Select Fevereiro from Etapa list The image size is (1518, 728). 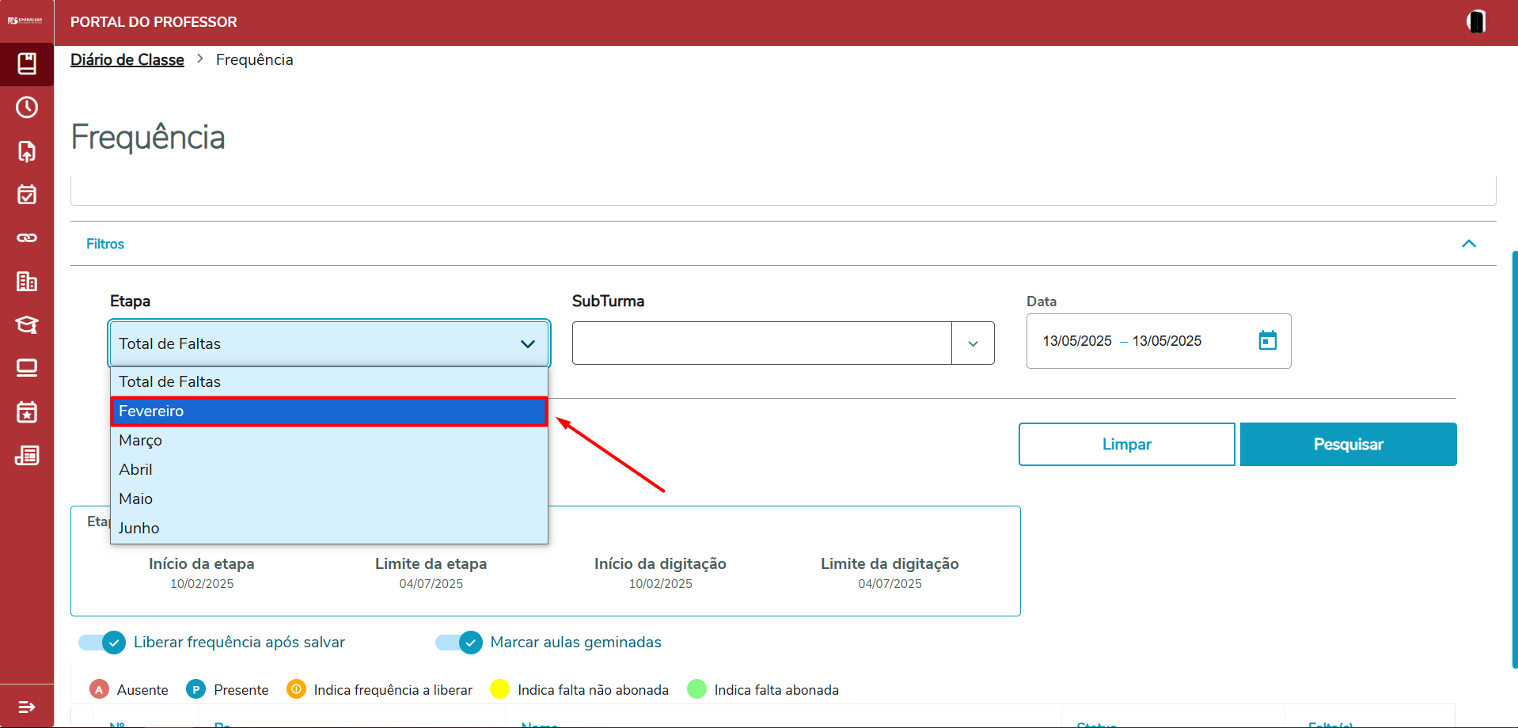pos(328,411)
